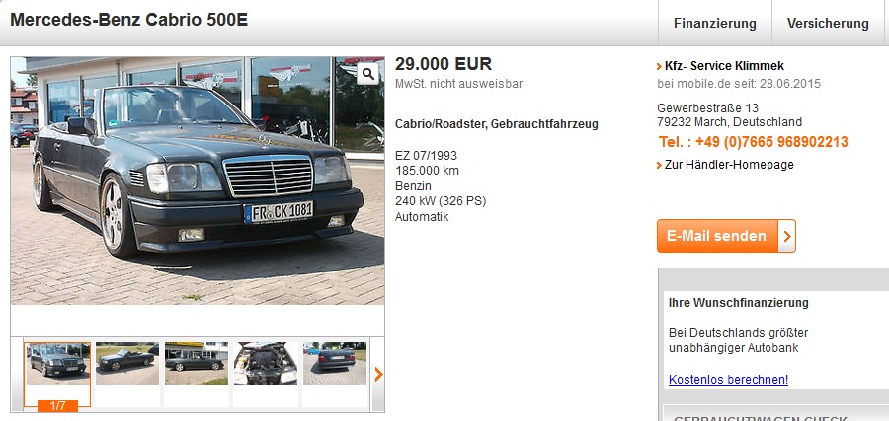Visit Zur Händler-Homepage link
The image size is (889, 421).
point(729,165)
